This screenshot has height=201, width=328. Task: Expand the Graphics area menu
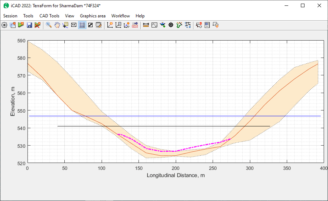pyautogui.click(x=93, y=16)
